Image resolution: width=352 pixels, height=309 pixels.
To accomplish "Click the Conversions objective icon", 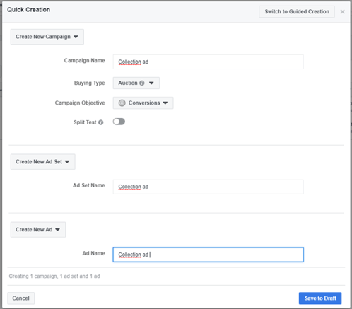I will (122, 103).
